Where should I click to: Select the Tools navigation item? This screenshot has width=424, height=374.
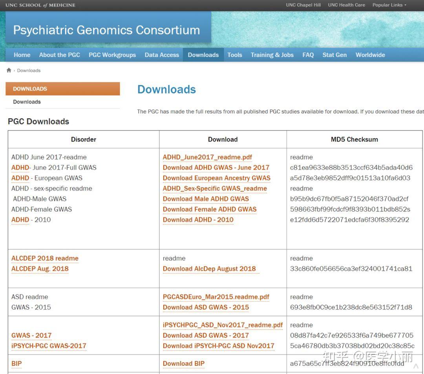(235, 55)
